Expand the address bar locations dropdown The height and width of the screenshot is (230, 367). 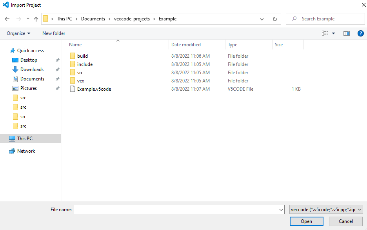[262, 18]
